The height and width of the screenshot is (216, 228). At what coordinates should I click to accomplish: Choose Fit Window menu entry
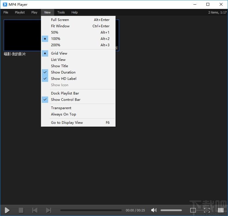pos(78,26)
